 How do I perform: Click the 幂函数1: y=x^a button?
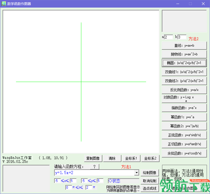click(184, 117)
